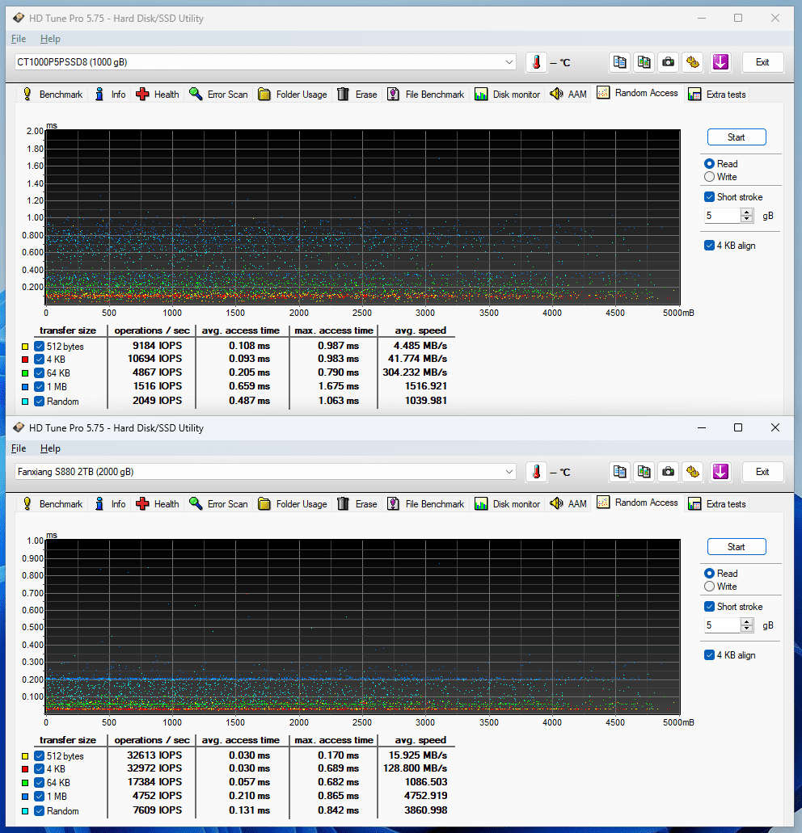
Task: Click temperature thermometer icon in top window
Action: (x=536, y=62)
